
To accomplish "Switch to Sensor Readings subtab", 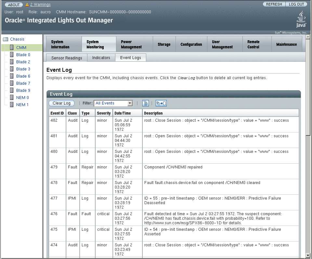I will pyautogui.click(x=67, y=58).
